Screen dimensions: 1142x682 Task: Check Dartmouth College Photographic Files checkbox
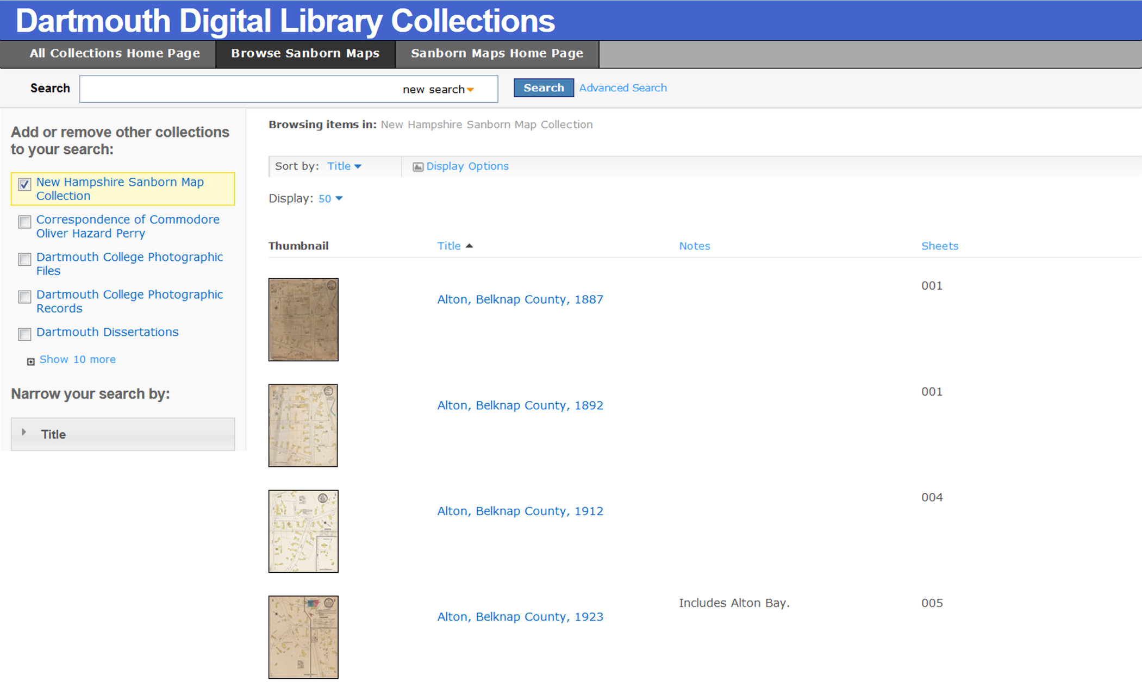tap(24, 259)
